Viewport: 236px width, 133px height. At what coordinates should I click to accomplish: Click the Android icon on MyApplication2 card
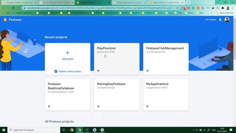[147, 106]
